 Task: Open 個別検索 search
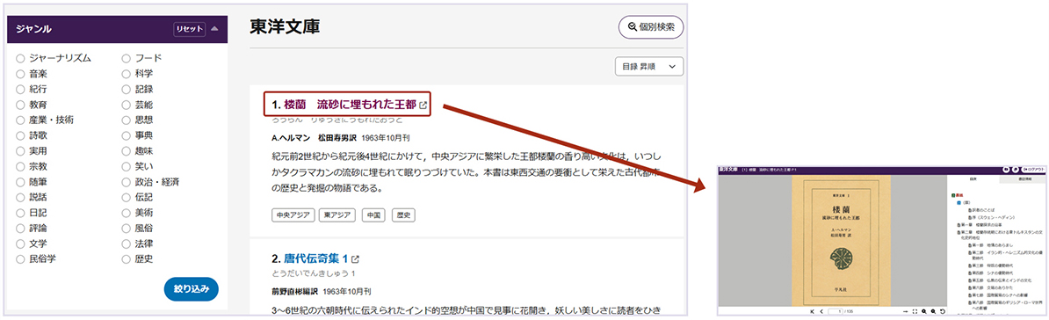coord(651,27)
